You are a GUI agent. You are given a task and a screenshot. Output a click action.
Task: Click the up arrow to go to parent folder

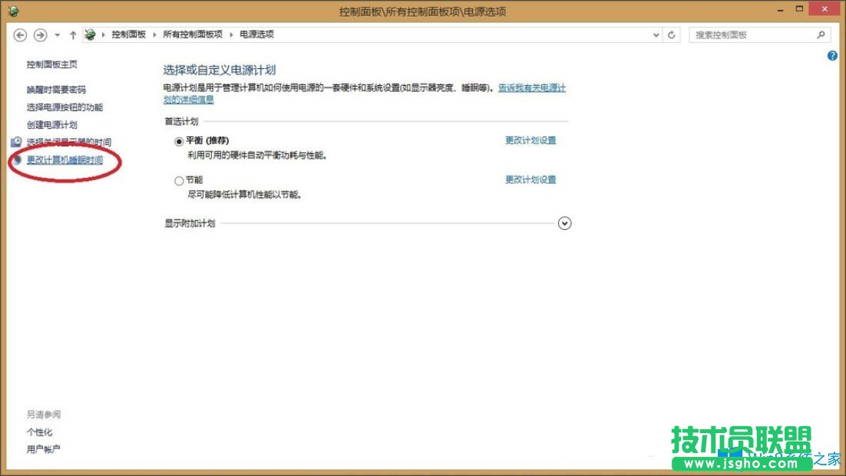coord(72,34)
